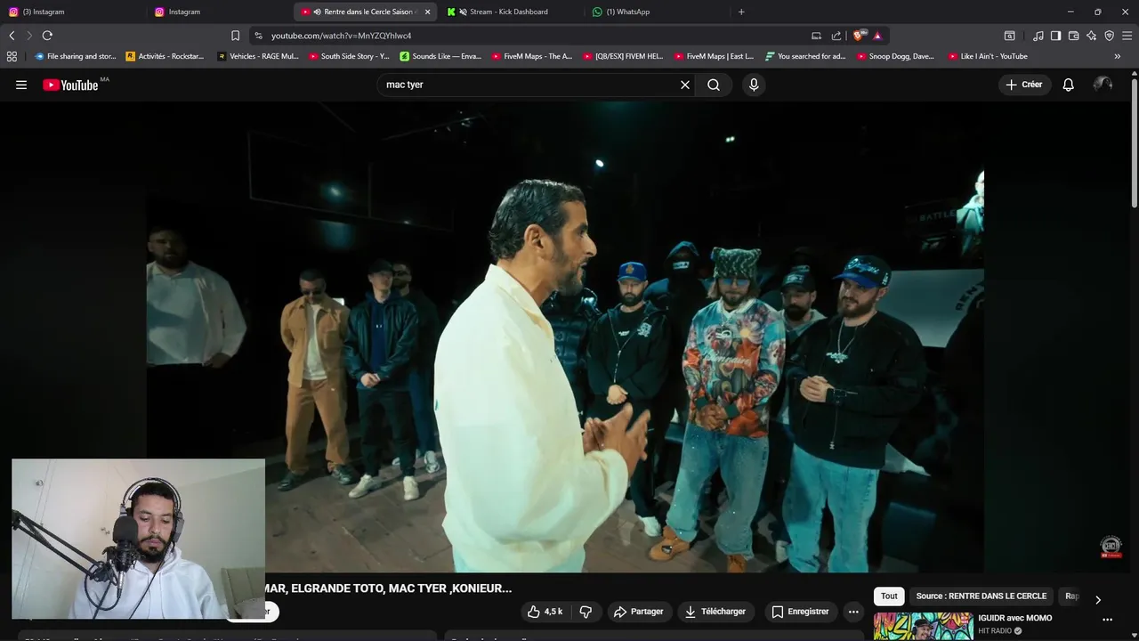Screen dimensions: 1139x641
Task: Click the install/cast icon in the address bar
Action: (x=816, y=36)
